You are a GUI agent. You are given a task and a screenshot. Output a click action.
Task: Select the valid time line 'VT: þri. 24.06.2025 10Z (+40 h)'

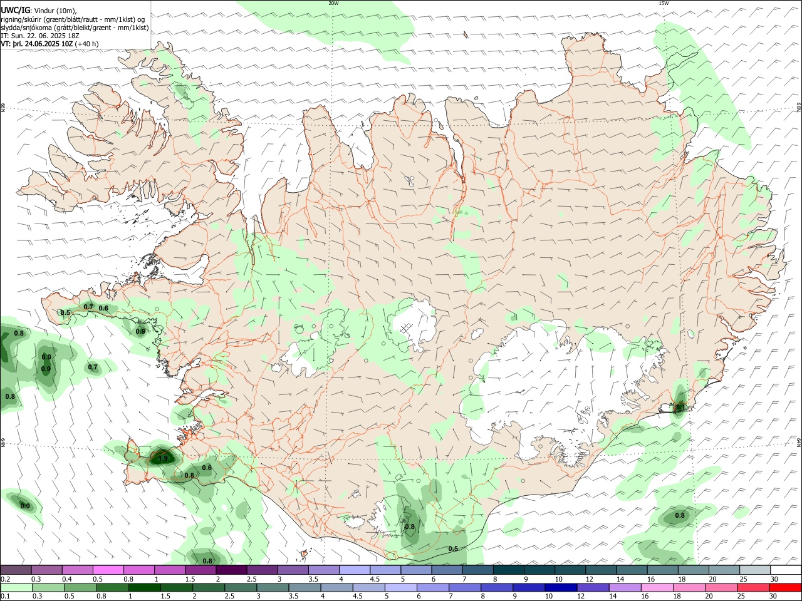(49, 44)
